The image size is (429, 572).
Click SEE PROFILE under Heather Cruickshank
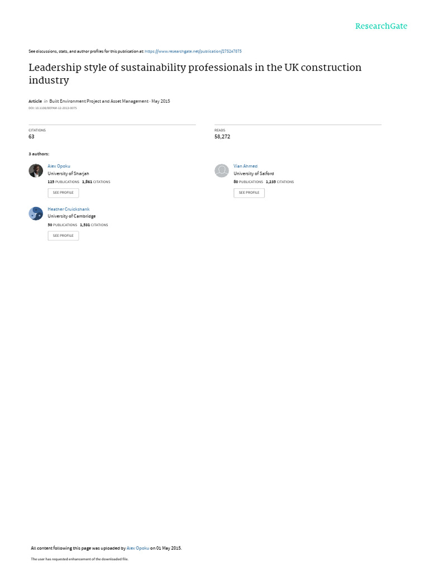(x=63, y=236)
